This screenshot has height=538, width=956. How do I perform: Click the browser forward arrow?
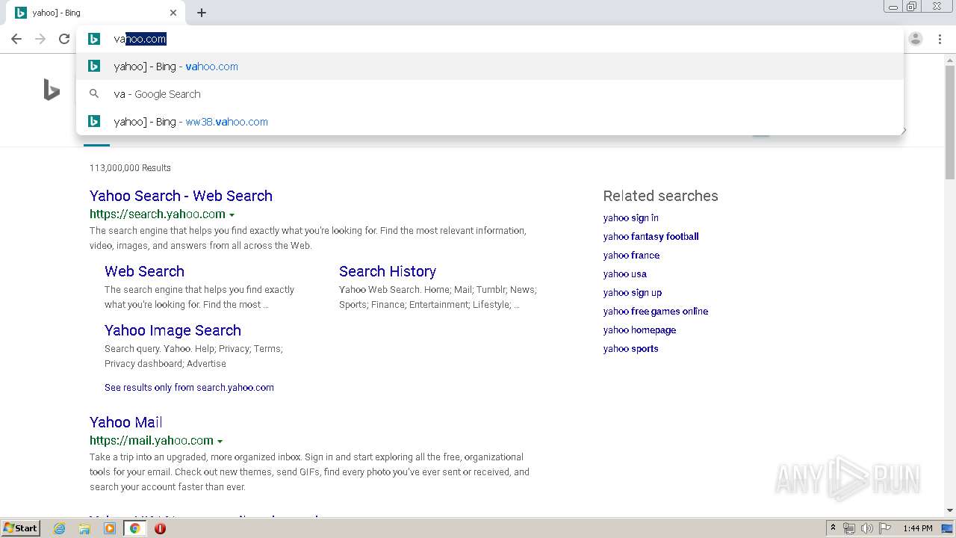coord(40,39)
